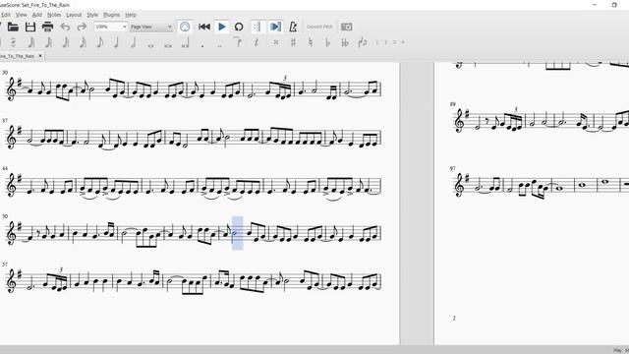Select whole note duration
This screenshot has width=629, height=354.
click(150, 45)
